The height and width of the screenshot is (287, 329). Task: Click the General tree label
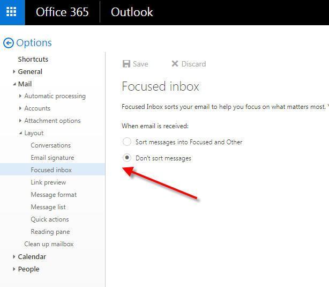[x=30, y=72]
